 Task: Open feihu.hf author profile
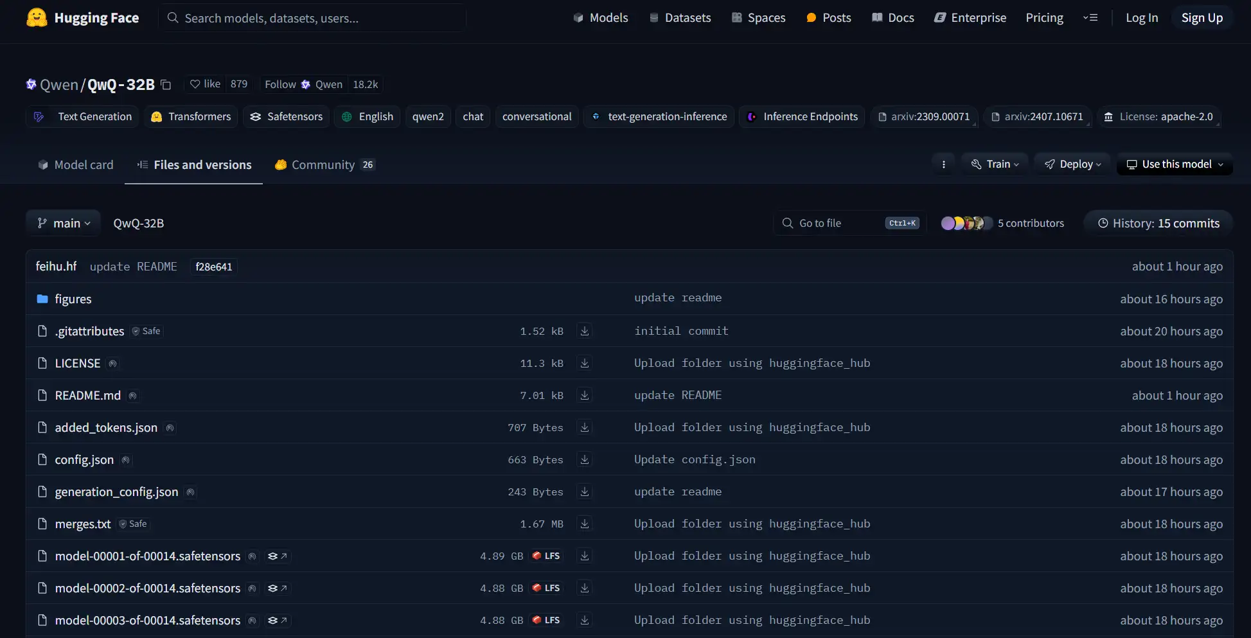[x=56, y=266]
